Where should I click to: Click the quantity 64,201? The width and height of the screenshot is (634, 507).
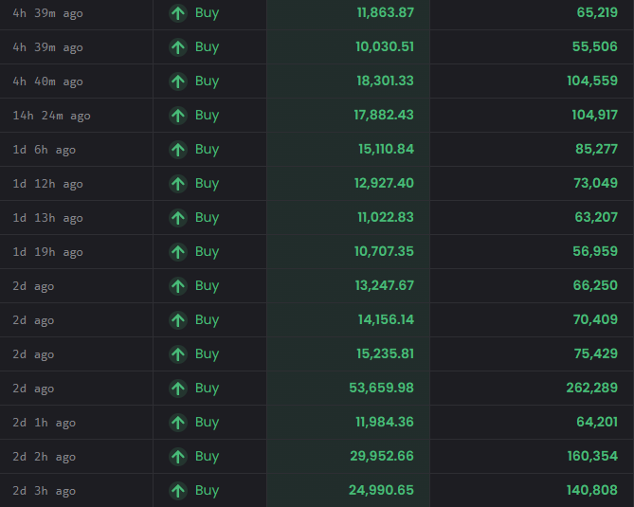click(597, 422)
